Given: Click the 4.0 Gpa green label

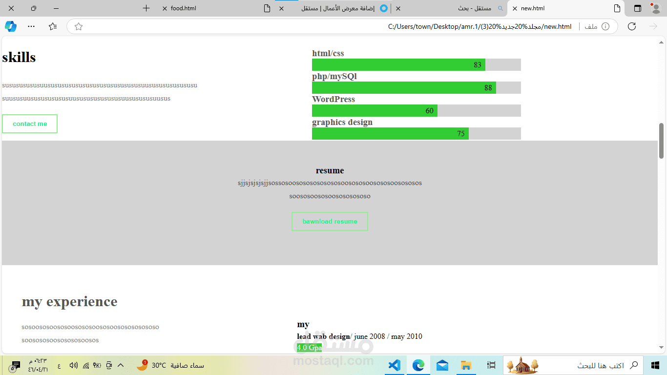Looking at the screenshot, I should (x=309, y=348).
